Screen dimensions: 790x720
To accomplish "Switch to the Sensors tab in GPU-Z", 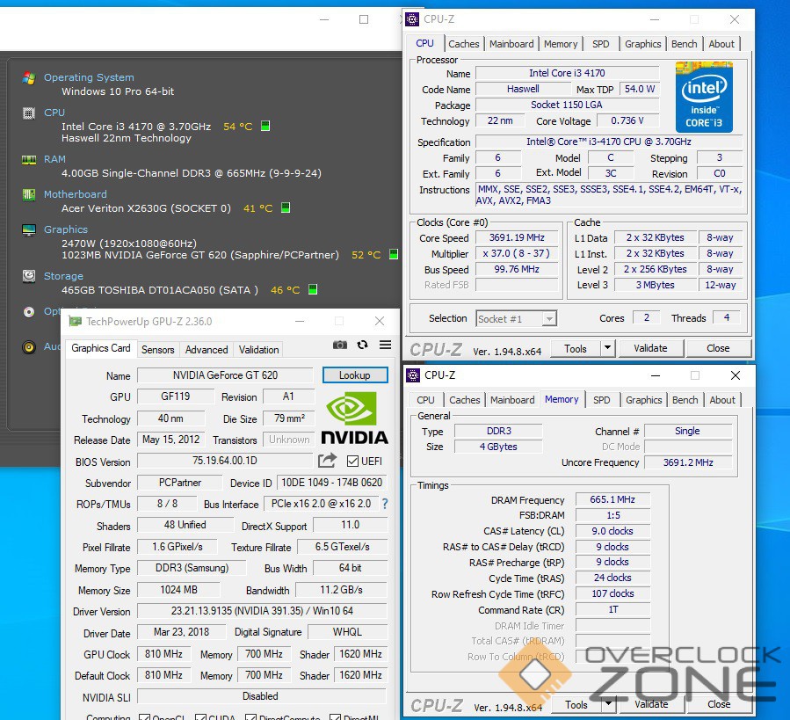I will click(158, 349).
